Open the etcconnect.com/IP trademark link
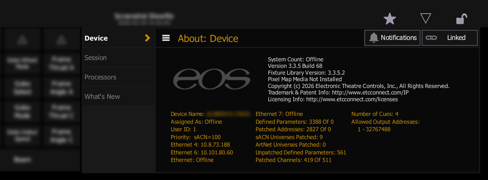The width and height of the screenshot is (488, 180). pyautogui.click(x=370, y=93)
